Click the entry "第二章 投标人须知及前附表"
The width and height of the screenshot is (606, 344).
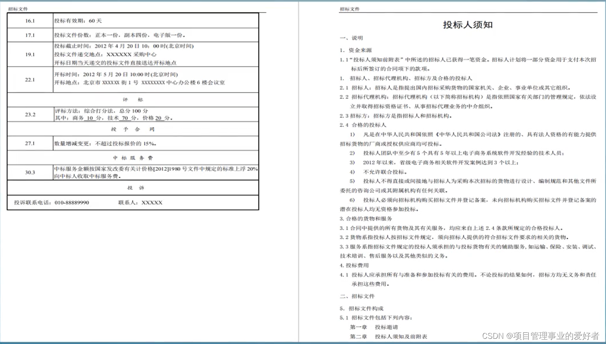tap(389, 337)
